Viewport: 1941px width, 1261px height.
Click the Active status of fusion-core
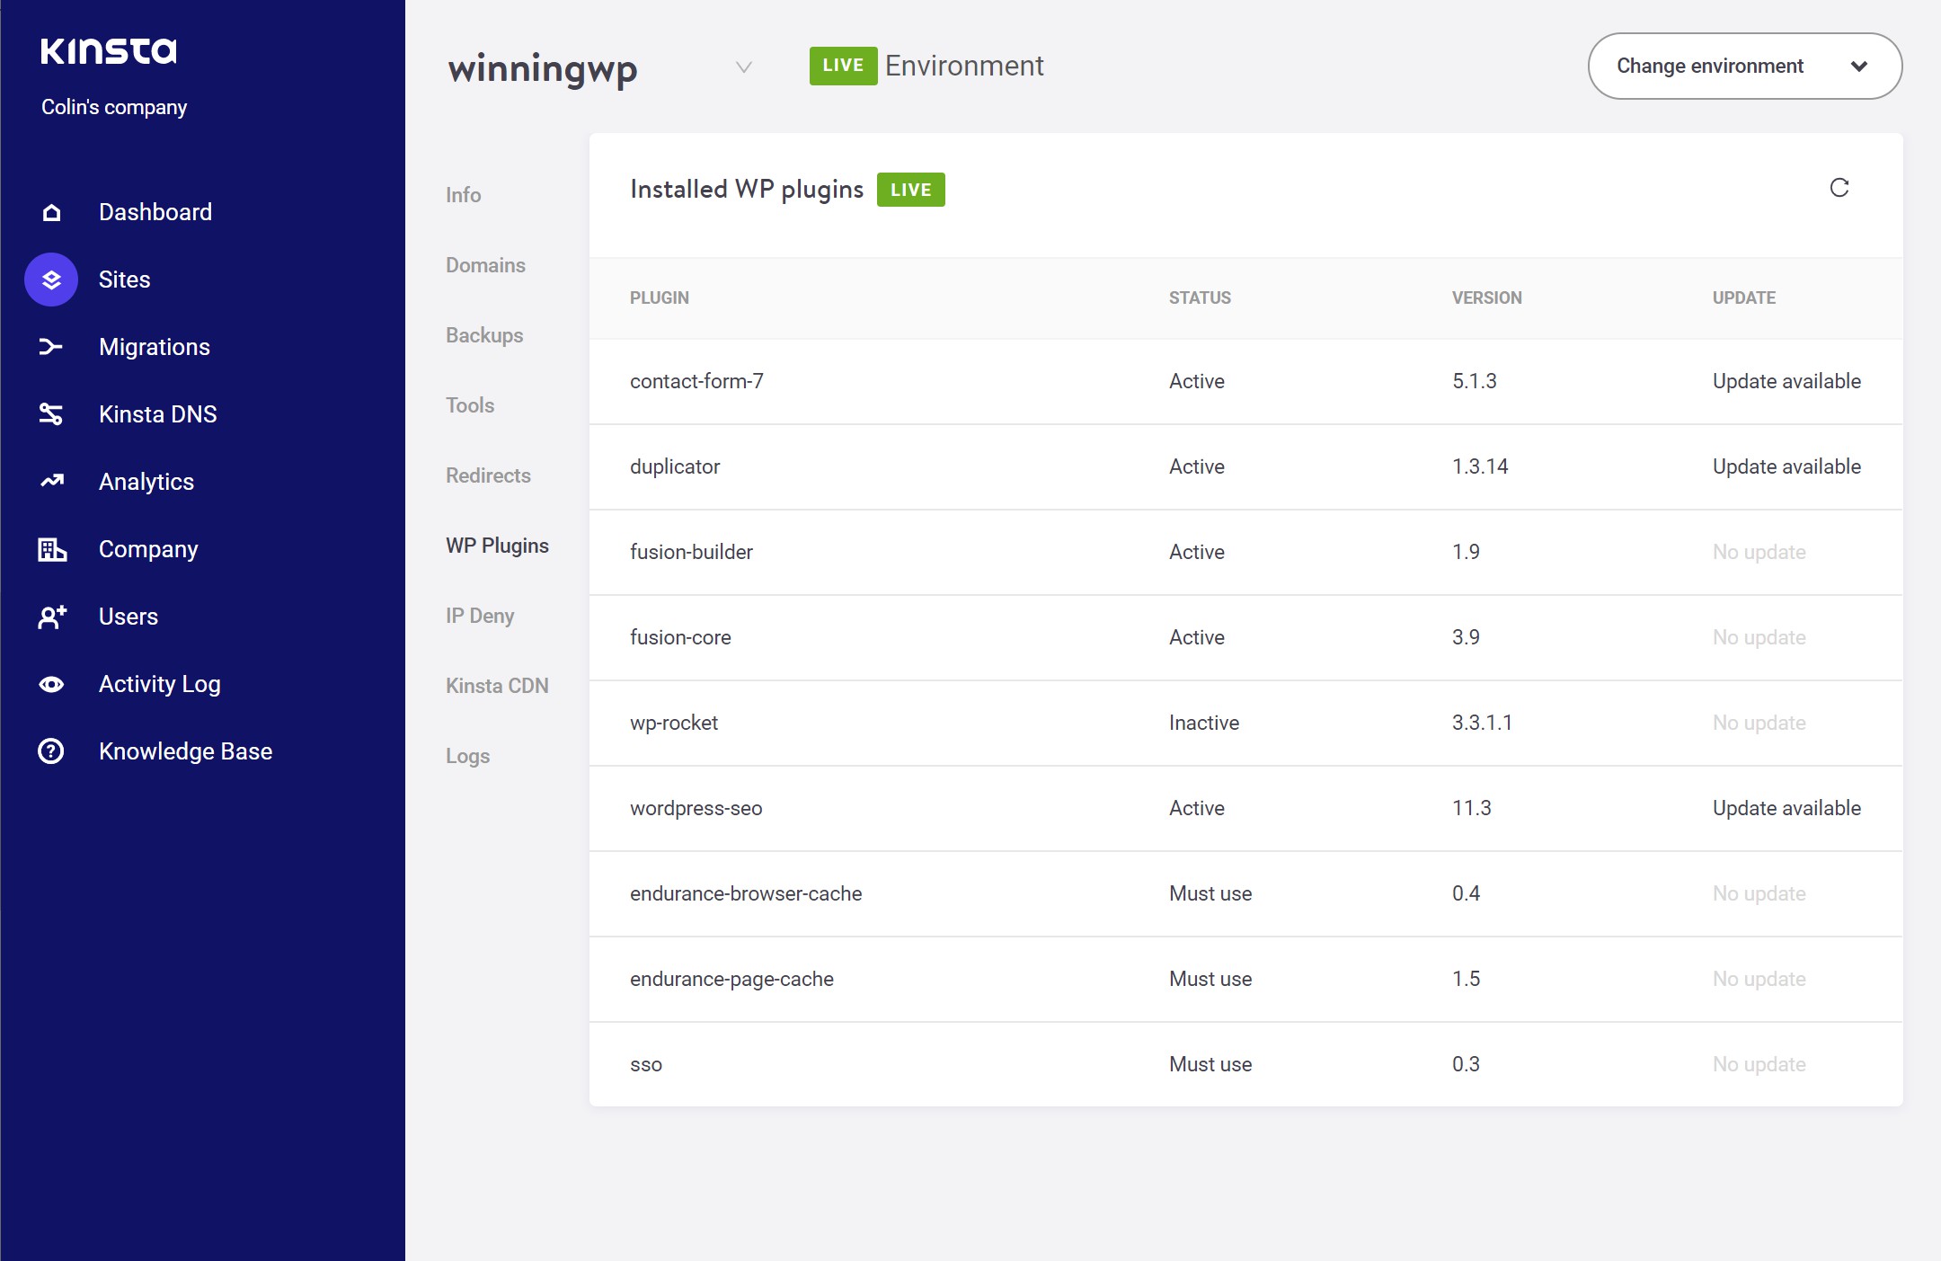coord(1196,637)
